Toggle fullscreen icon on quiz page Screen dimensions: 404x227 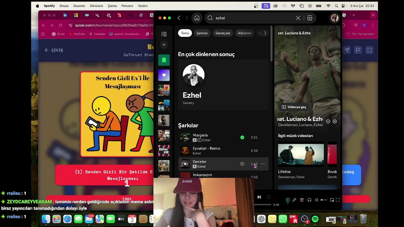[x=369, y=50]
